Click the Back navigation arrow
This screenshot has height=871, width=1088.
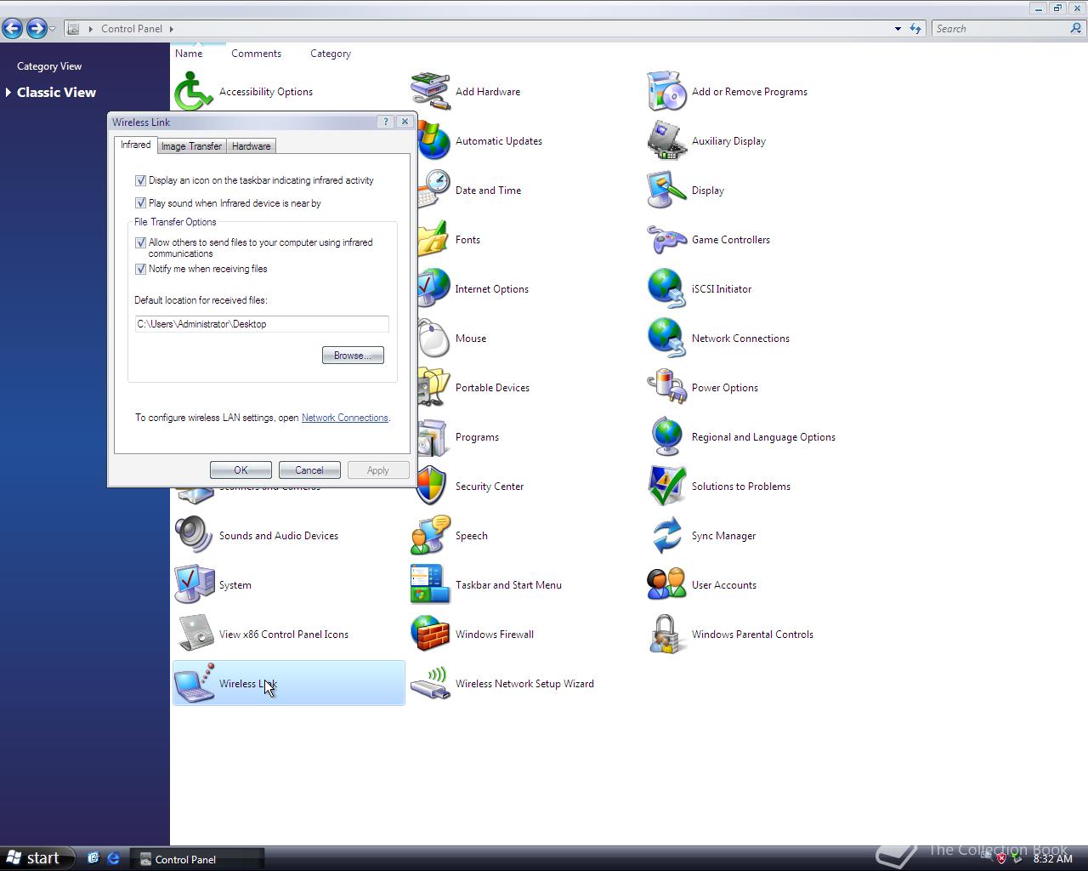tap(13, 28)
